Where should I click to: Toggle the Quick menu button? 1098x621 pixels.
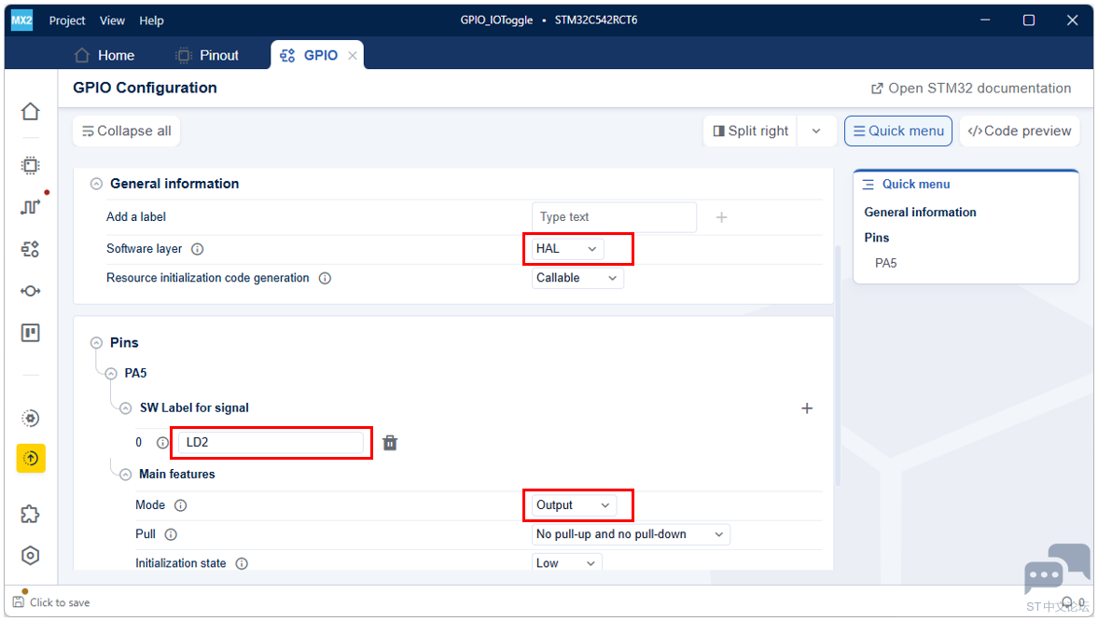[x=898, y=131]
